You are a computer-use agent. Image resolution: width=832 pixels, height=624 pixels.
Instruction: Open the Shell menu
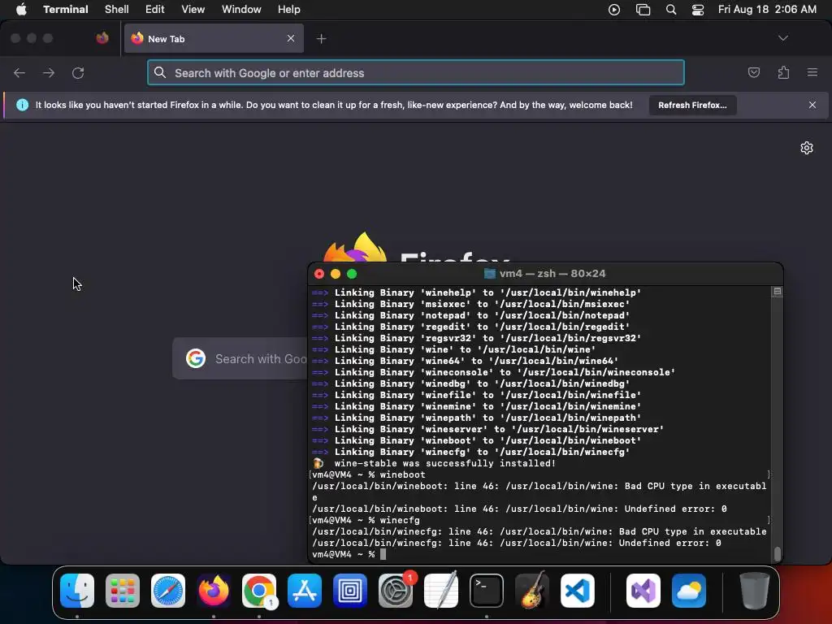pos(117,10)
